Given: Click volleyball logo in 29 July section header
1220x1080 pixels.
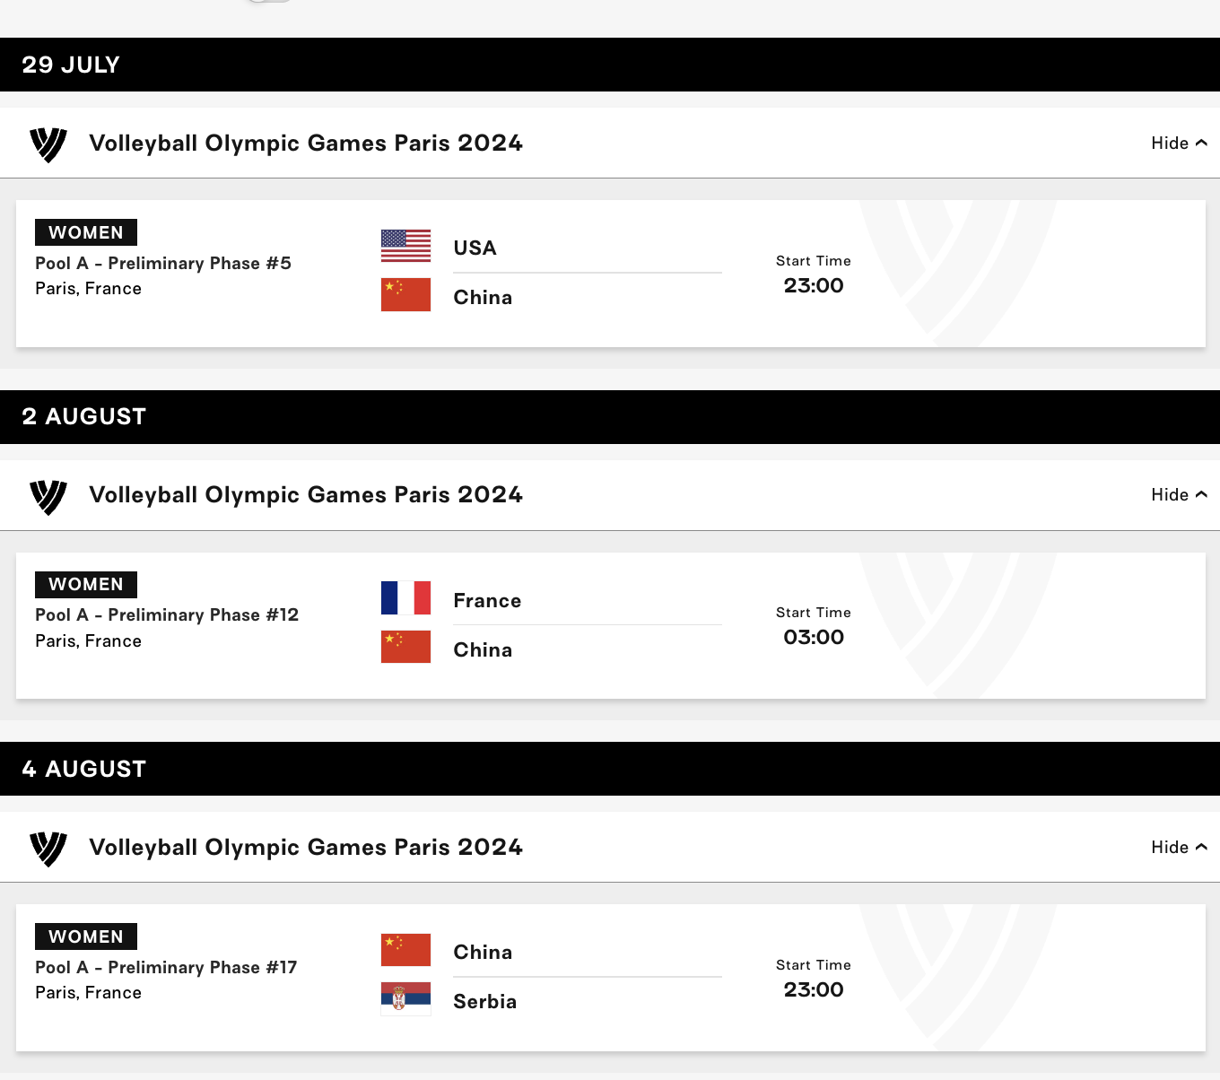Looking at the screenshot, I should point(48,144).
